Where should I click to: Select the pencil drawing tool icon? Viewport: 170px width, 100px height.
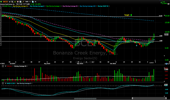pos(23,2)
